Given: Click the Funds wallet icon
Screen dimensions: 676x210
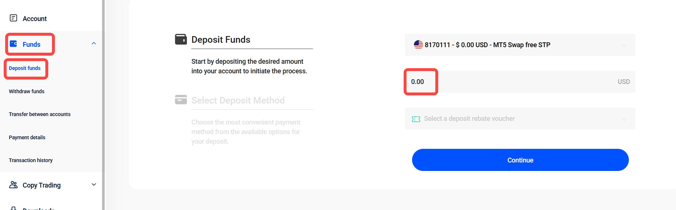Looking at the screenshot, I should tap(13, 44).
